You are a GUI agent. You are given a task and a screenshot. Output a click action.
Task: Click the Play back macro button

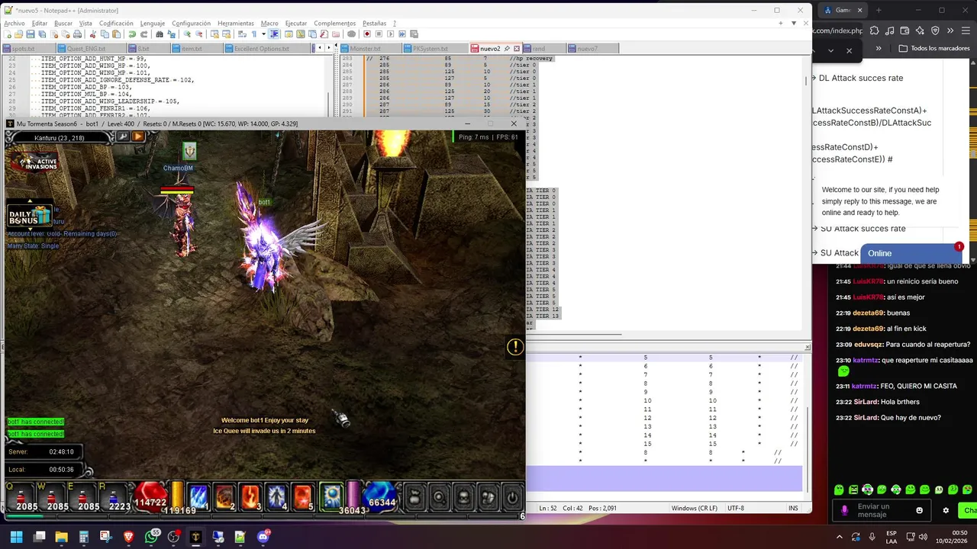coord(391,34)
